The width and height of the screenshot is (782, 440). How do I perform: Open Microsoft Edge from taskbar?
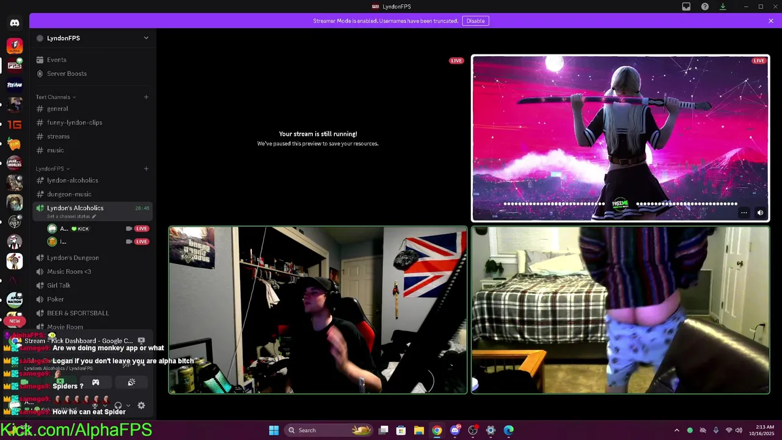tap(508, 430)
